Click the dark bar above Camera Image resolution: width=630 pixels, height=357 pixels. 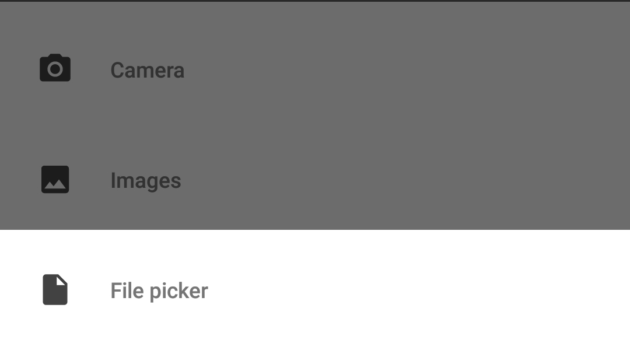pos(315,1)
